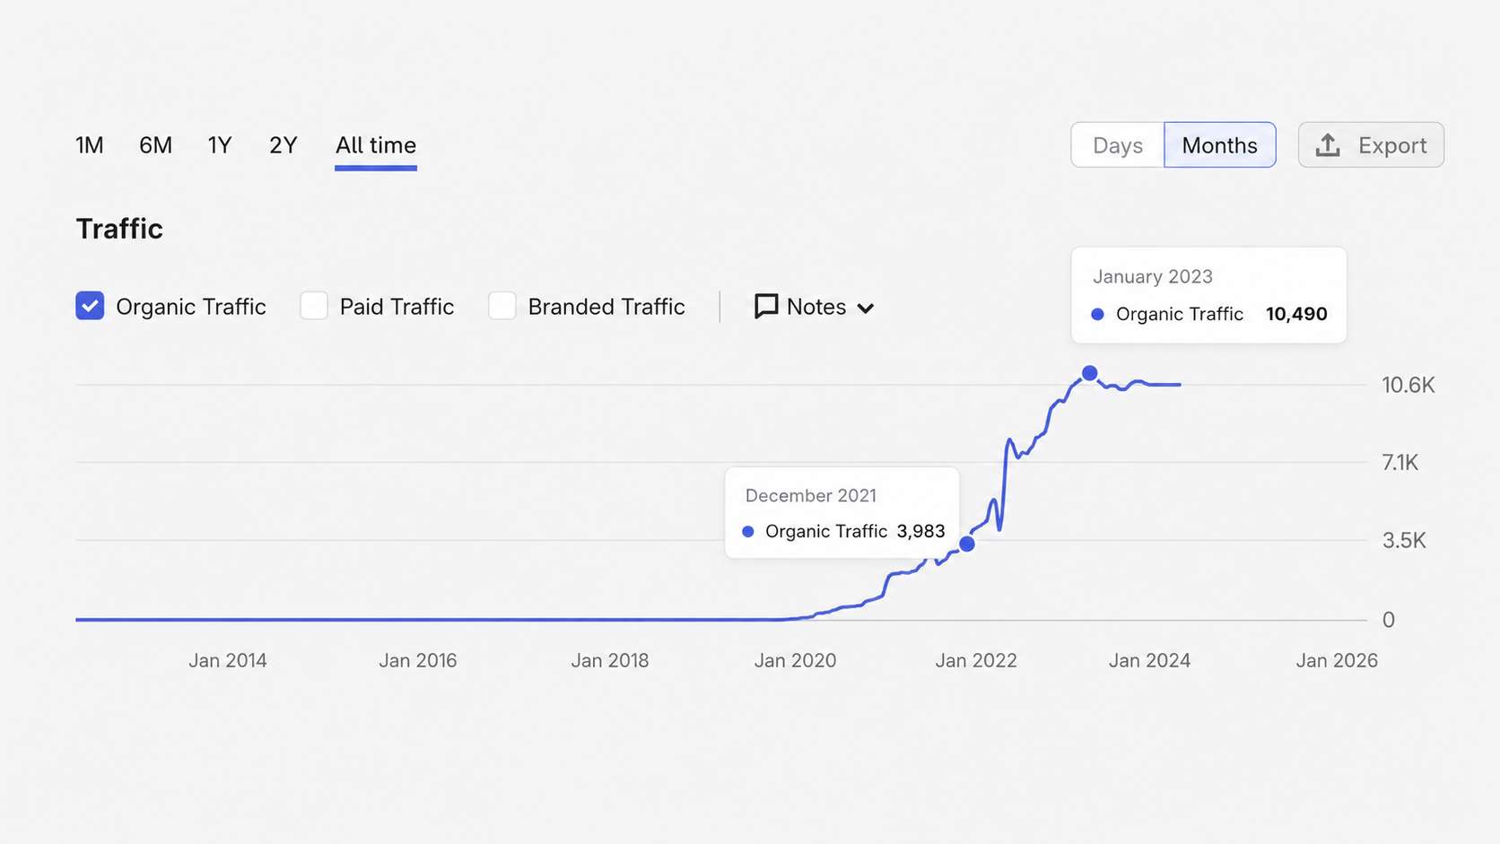Open the Notes dropdown

click(x=815, y=307)
